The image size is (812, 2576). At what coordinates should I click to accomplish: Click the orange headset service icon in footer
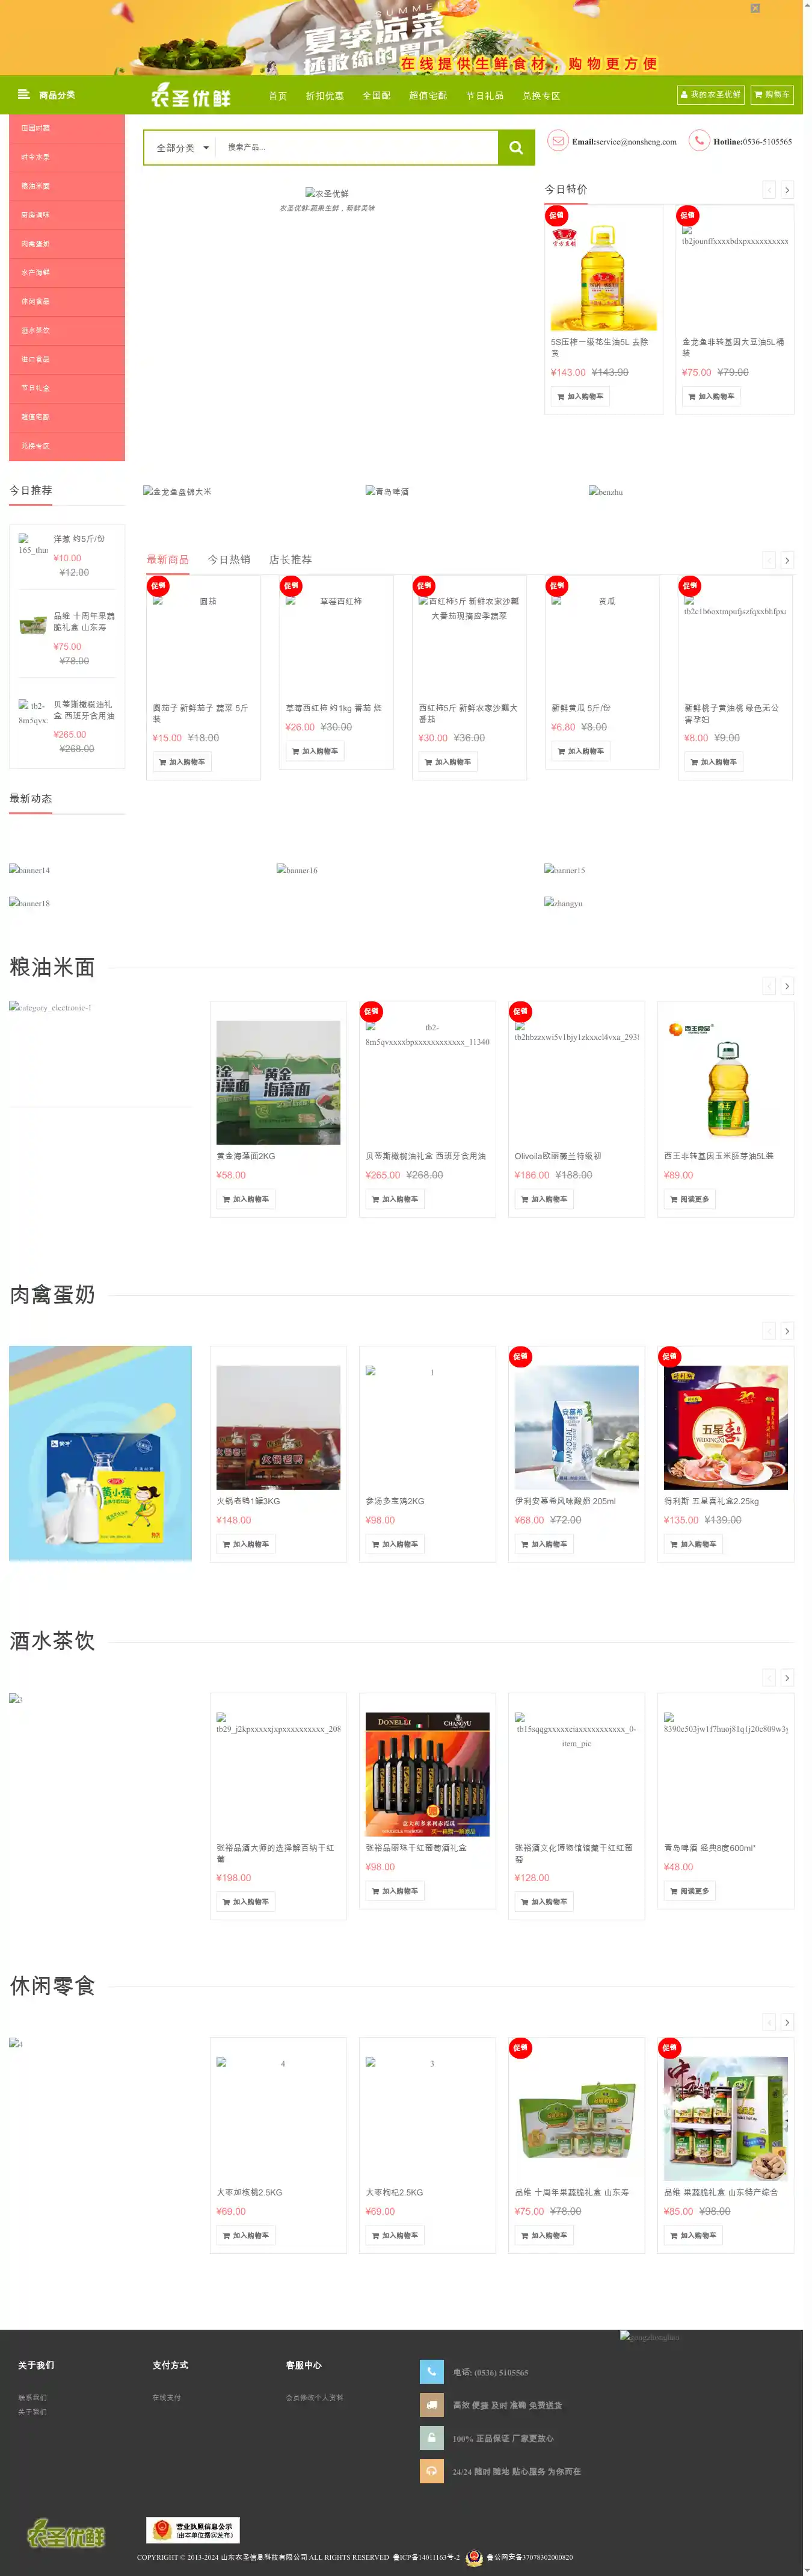click(431, 2470)
